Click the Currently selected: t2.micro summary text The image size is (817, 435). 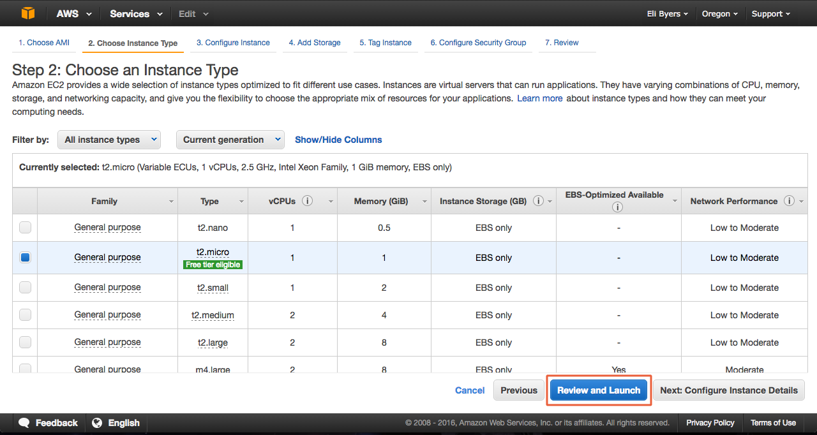pos(236,167)
